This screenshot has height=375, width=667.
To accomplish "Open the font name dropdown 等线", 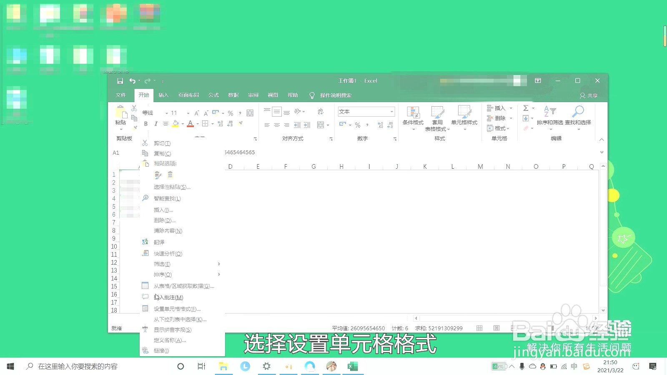I will click(167, 113).
